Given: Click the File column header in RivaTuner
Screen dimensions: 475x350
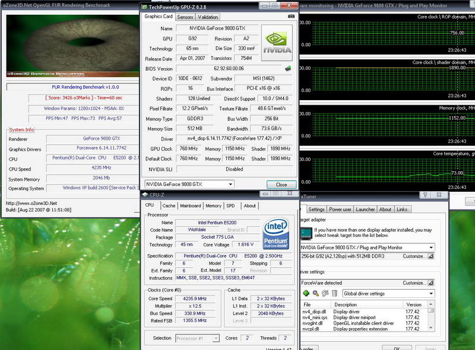Looking at the screenshot, I should (x=316, y=304).
